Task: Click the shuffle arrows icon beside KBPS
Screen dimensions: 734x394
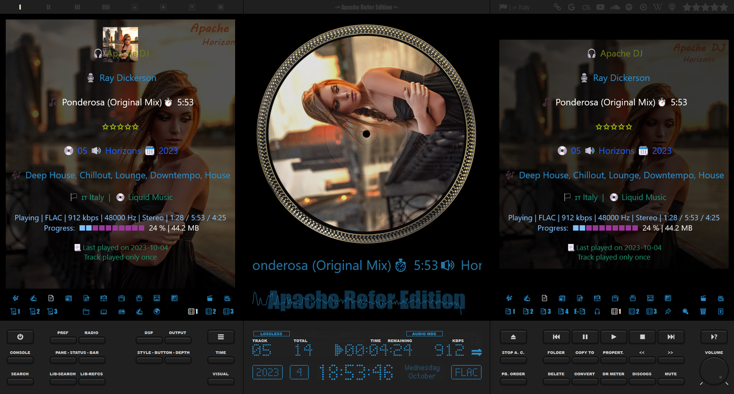Action: [477, 352]
